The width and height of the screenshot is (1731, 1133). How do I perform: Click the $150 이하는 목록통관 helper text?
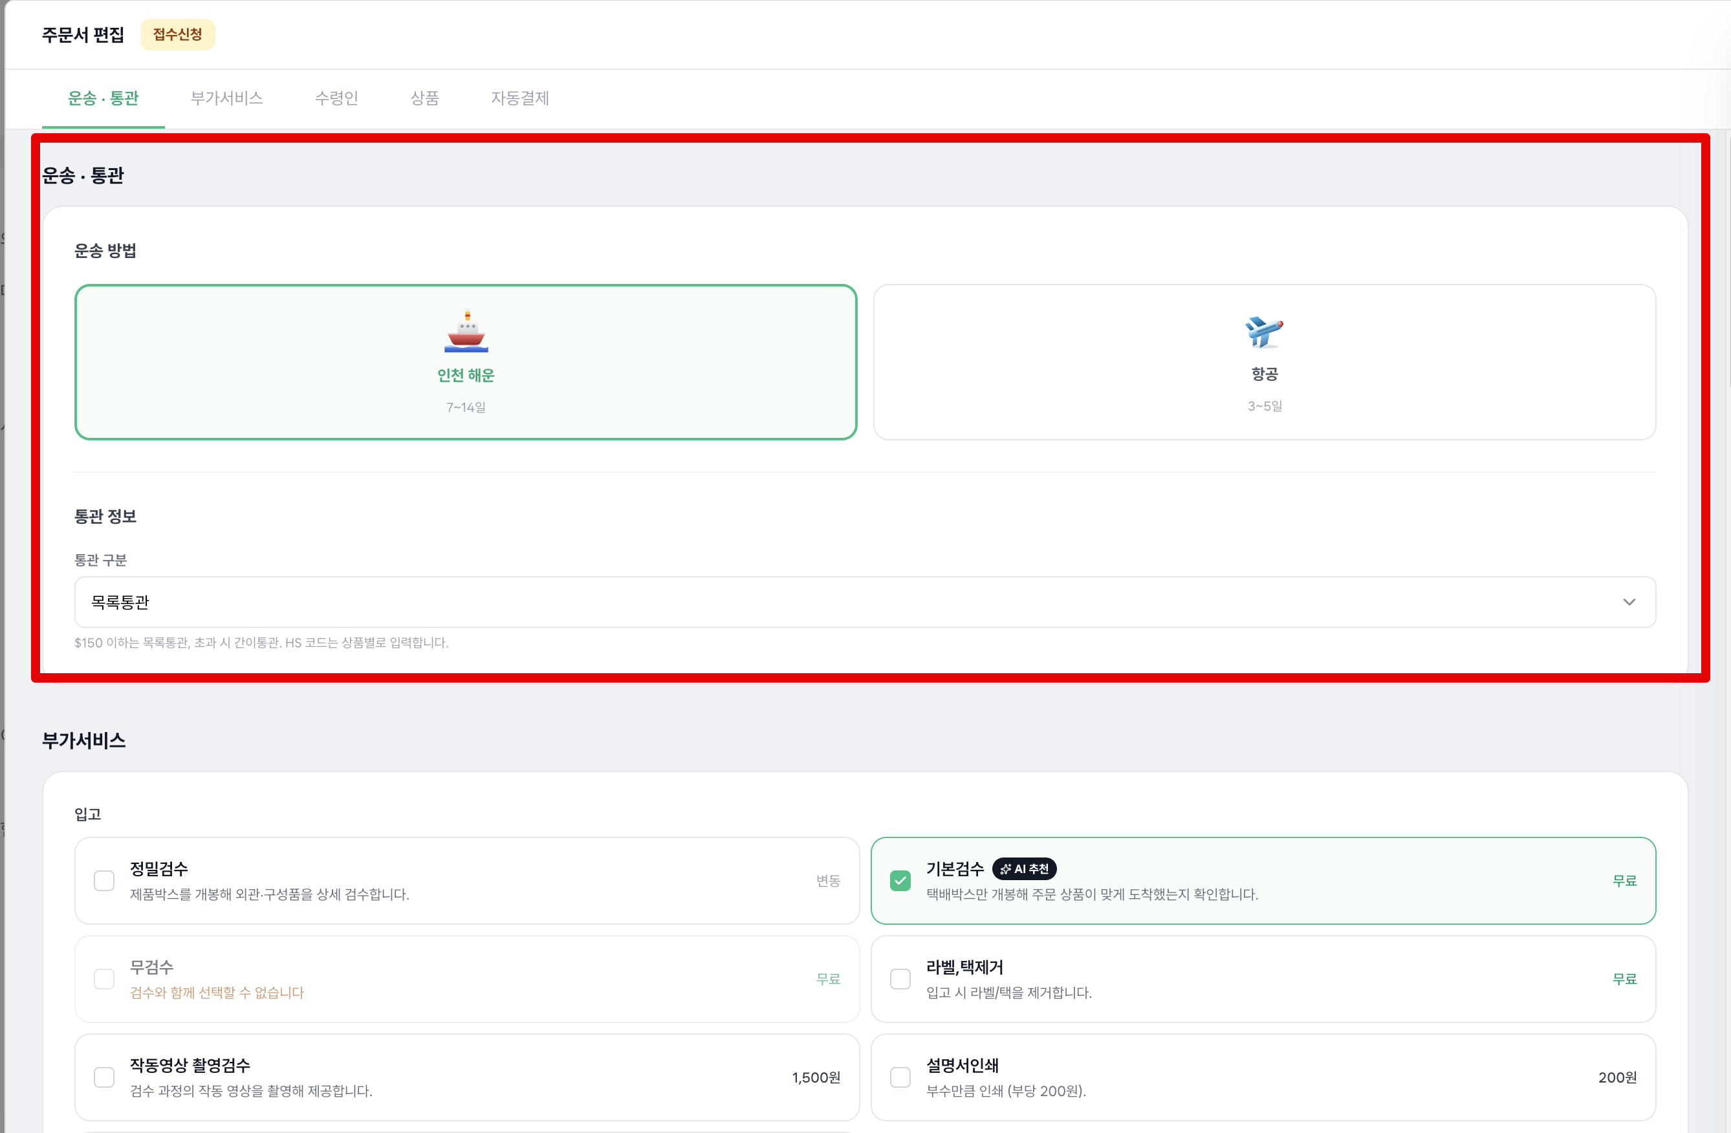261,643
